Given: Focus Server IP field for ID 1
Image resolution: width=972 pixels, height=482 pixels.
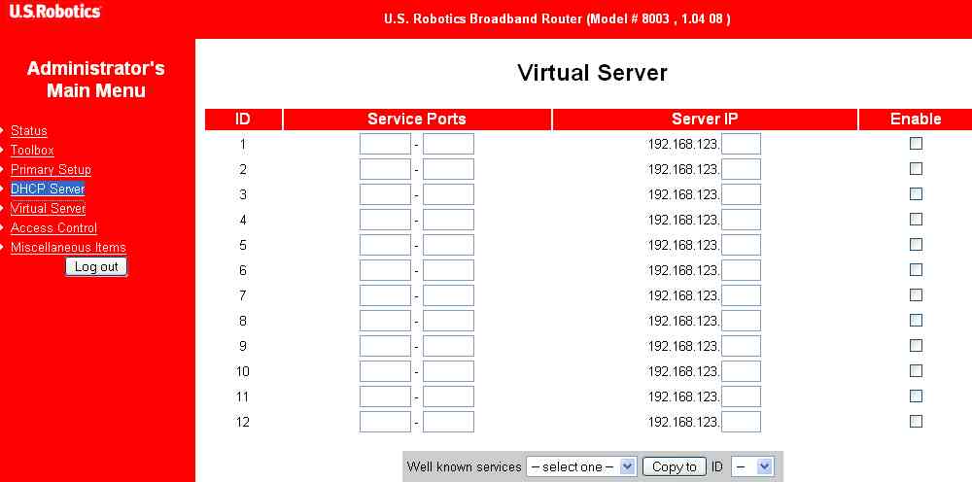Looking at the screenshot, I should tap(741, 144).
